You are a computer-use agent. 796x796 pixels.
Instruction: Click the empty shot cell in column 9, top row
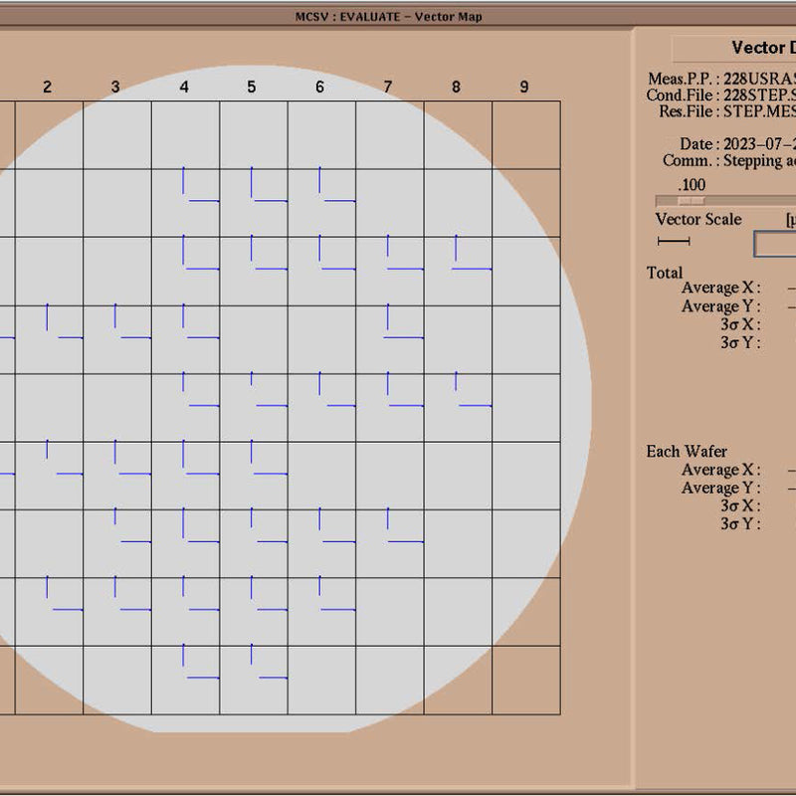526,135
